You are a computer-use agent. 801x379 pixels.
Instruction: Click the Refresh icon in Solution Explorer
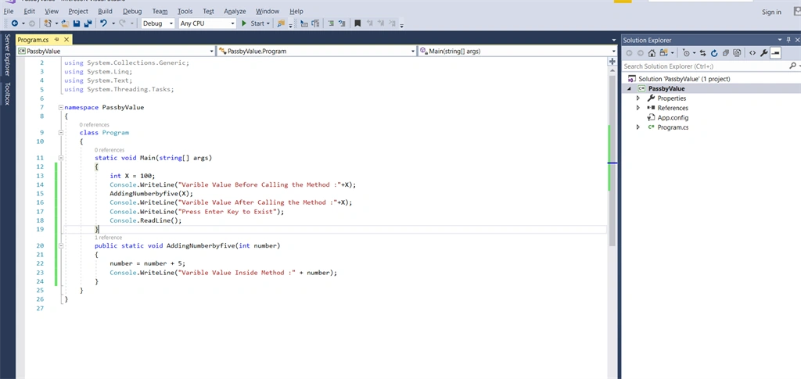click(x=713, y=52)
